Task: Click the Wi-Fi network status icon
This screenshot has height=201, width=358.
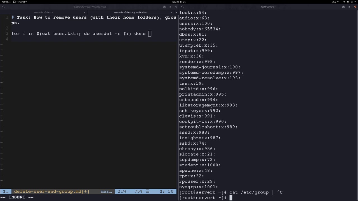Action: (344, 2)
